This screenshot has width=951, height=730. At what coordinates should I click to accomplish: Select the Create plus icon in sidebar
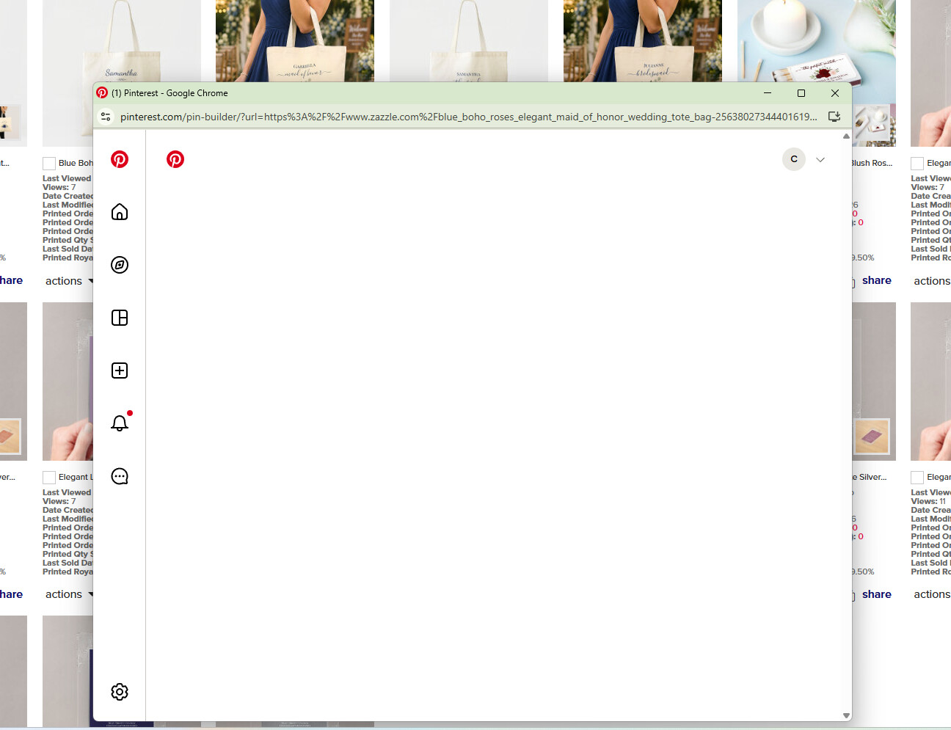pos(120,371)
